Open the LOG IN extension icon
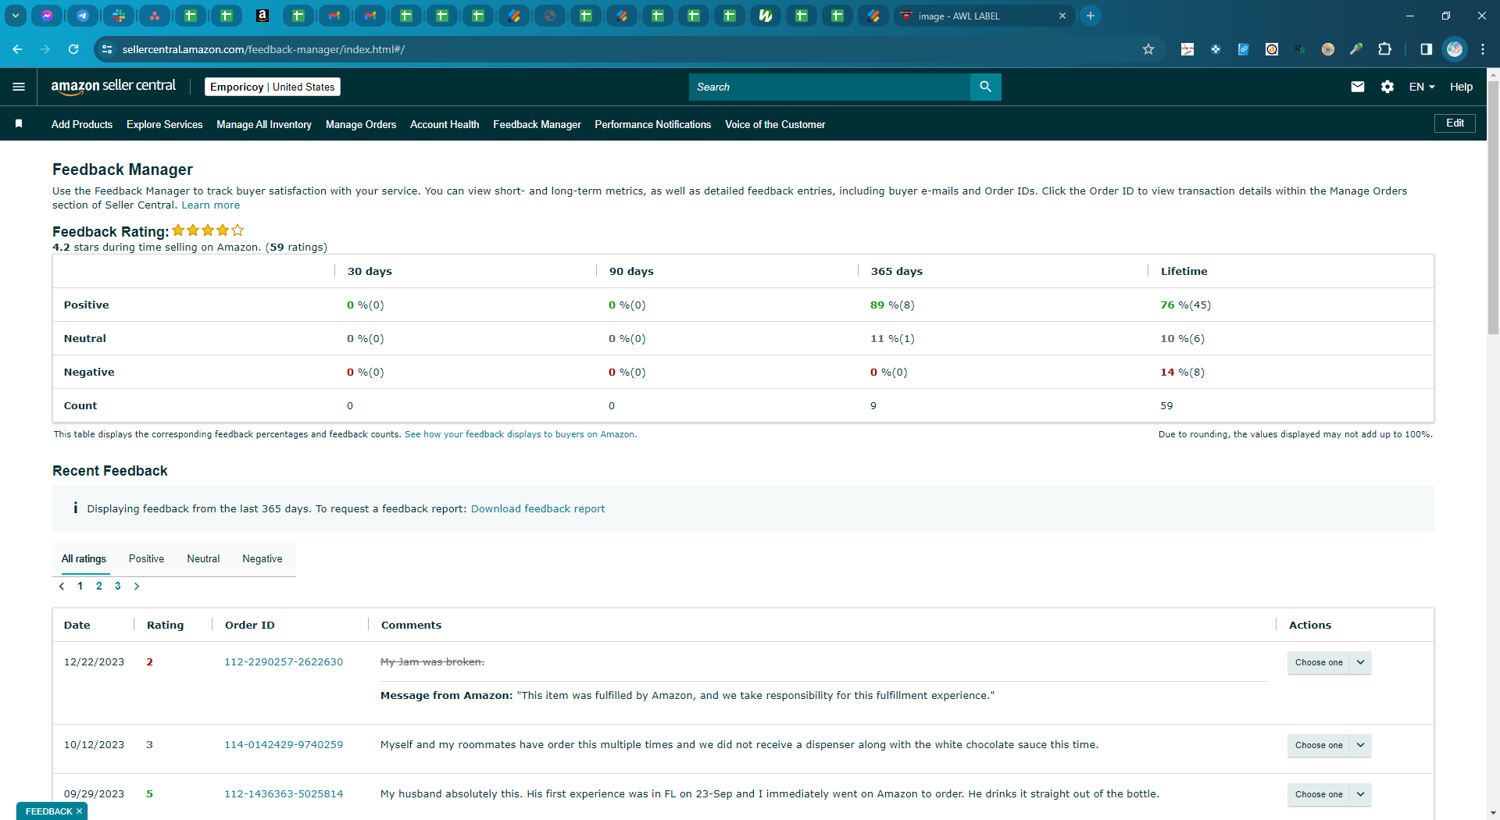 point(1187,49)
